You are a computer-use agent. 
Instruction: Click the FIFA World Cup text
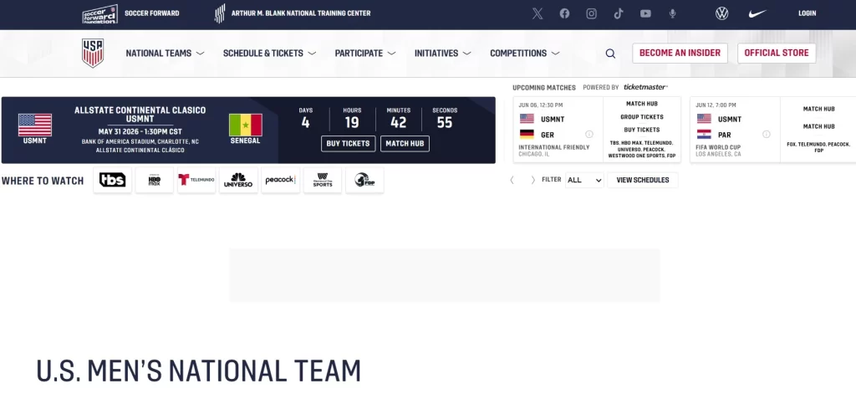[x=718, y=147]
